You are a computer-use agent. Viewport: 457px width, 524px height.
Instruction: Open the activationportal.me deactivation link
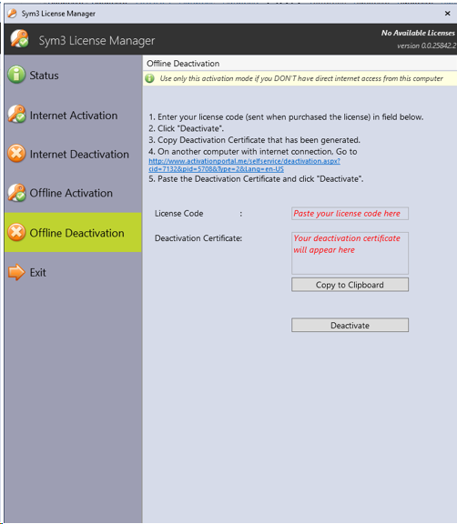[x=244, y=165]
